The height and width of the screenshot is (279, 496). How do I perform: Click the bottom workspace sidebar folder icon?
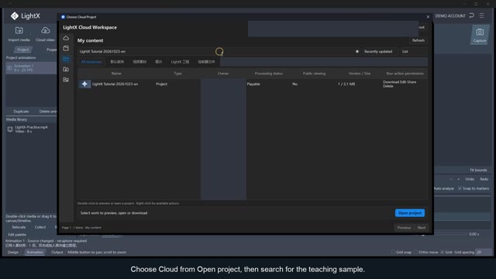tap(66, 80)
